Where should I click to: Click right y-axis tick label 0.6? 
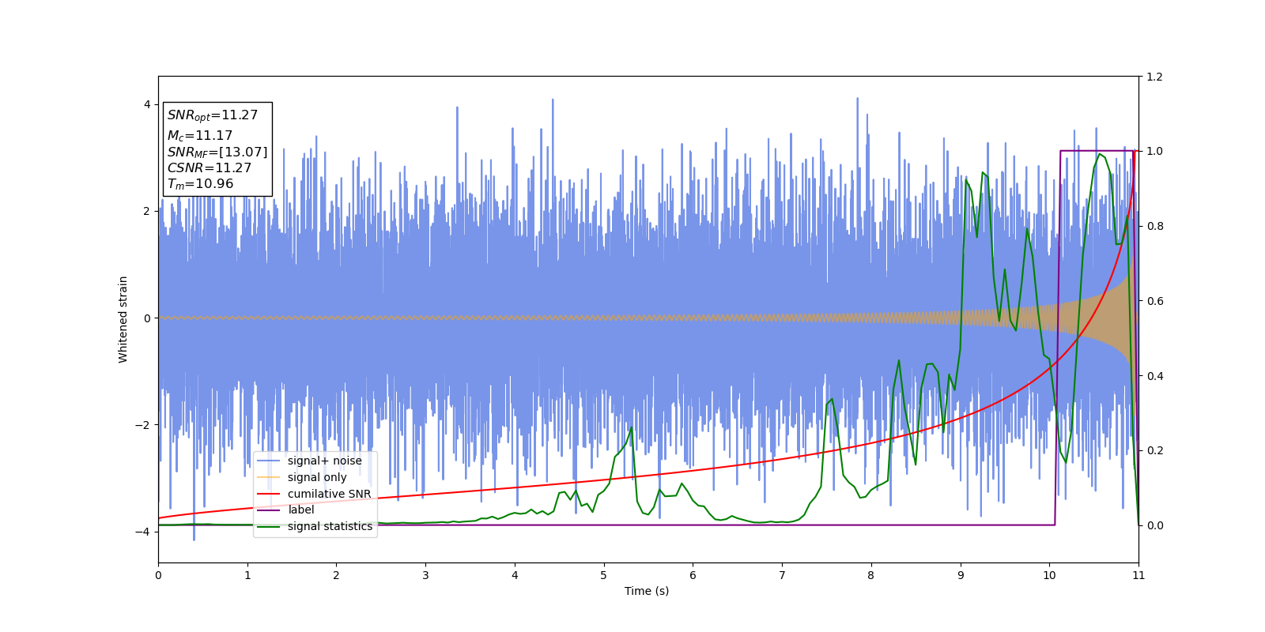coord(1154,301)
